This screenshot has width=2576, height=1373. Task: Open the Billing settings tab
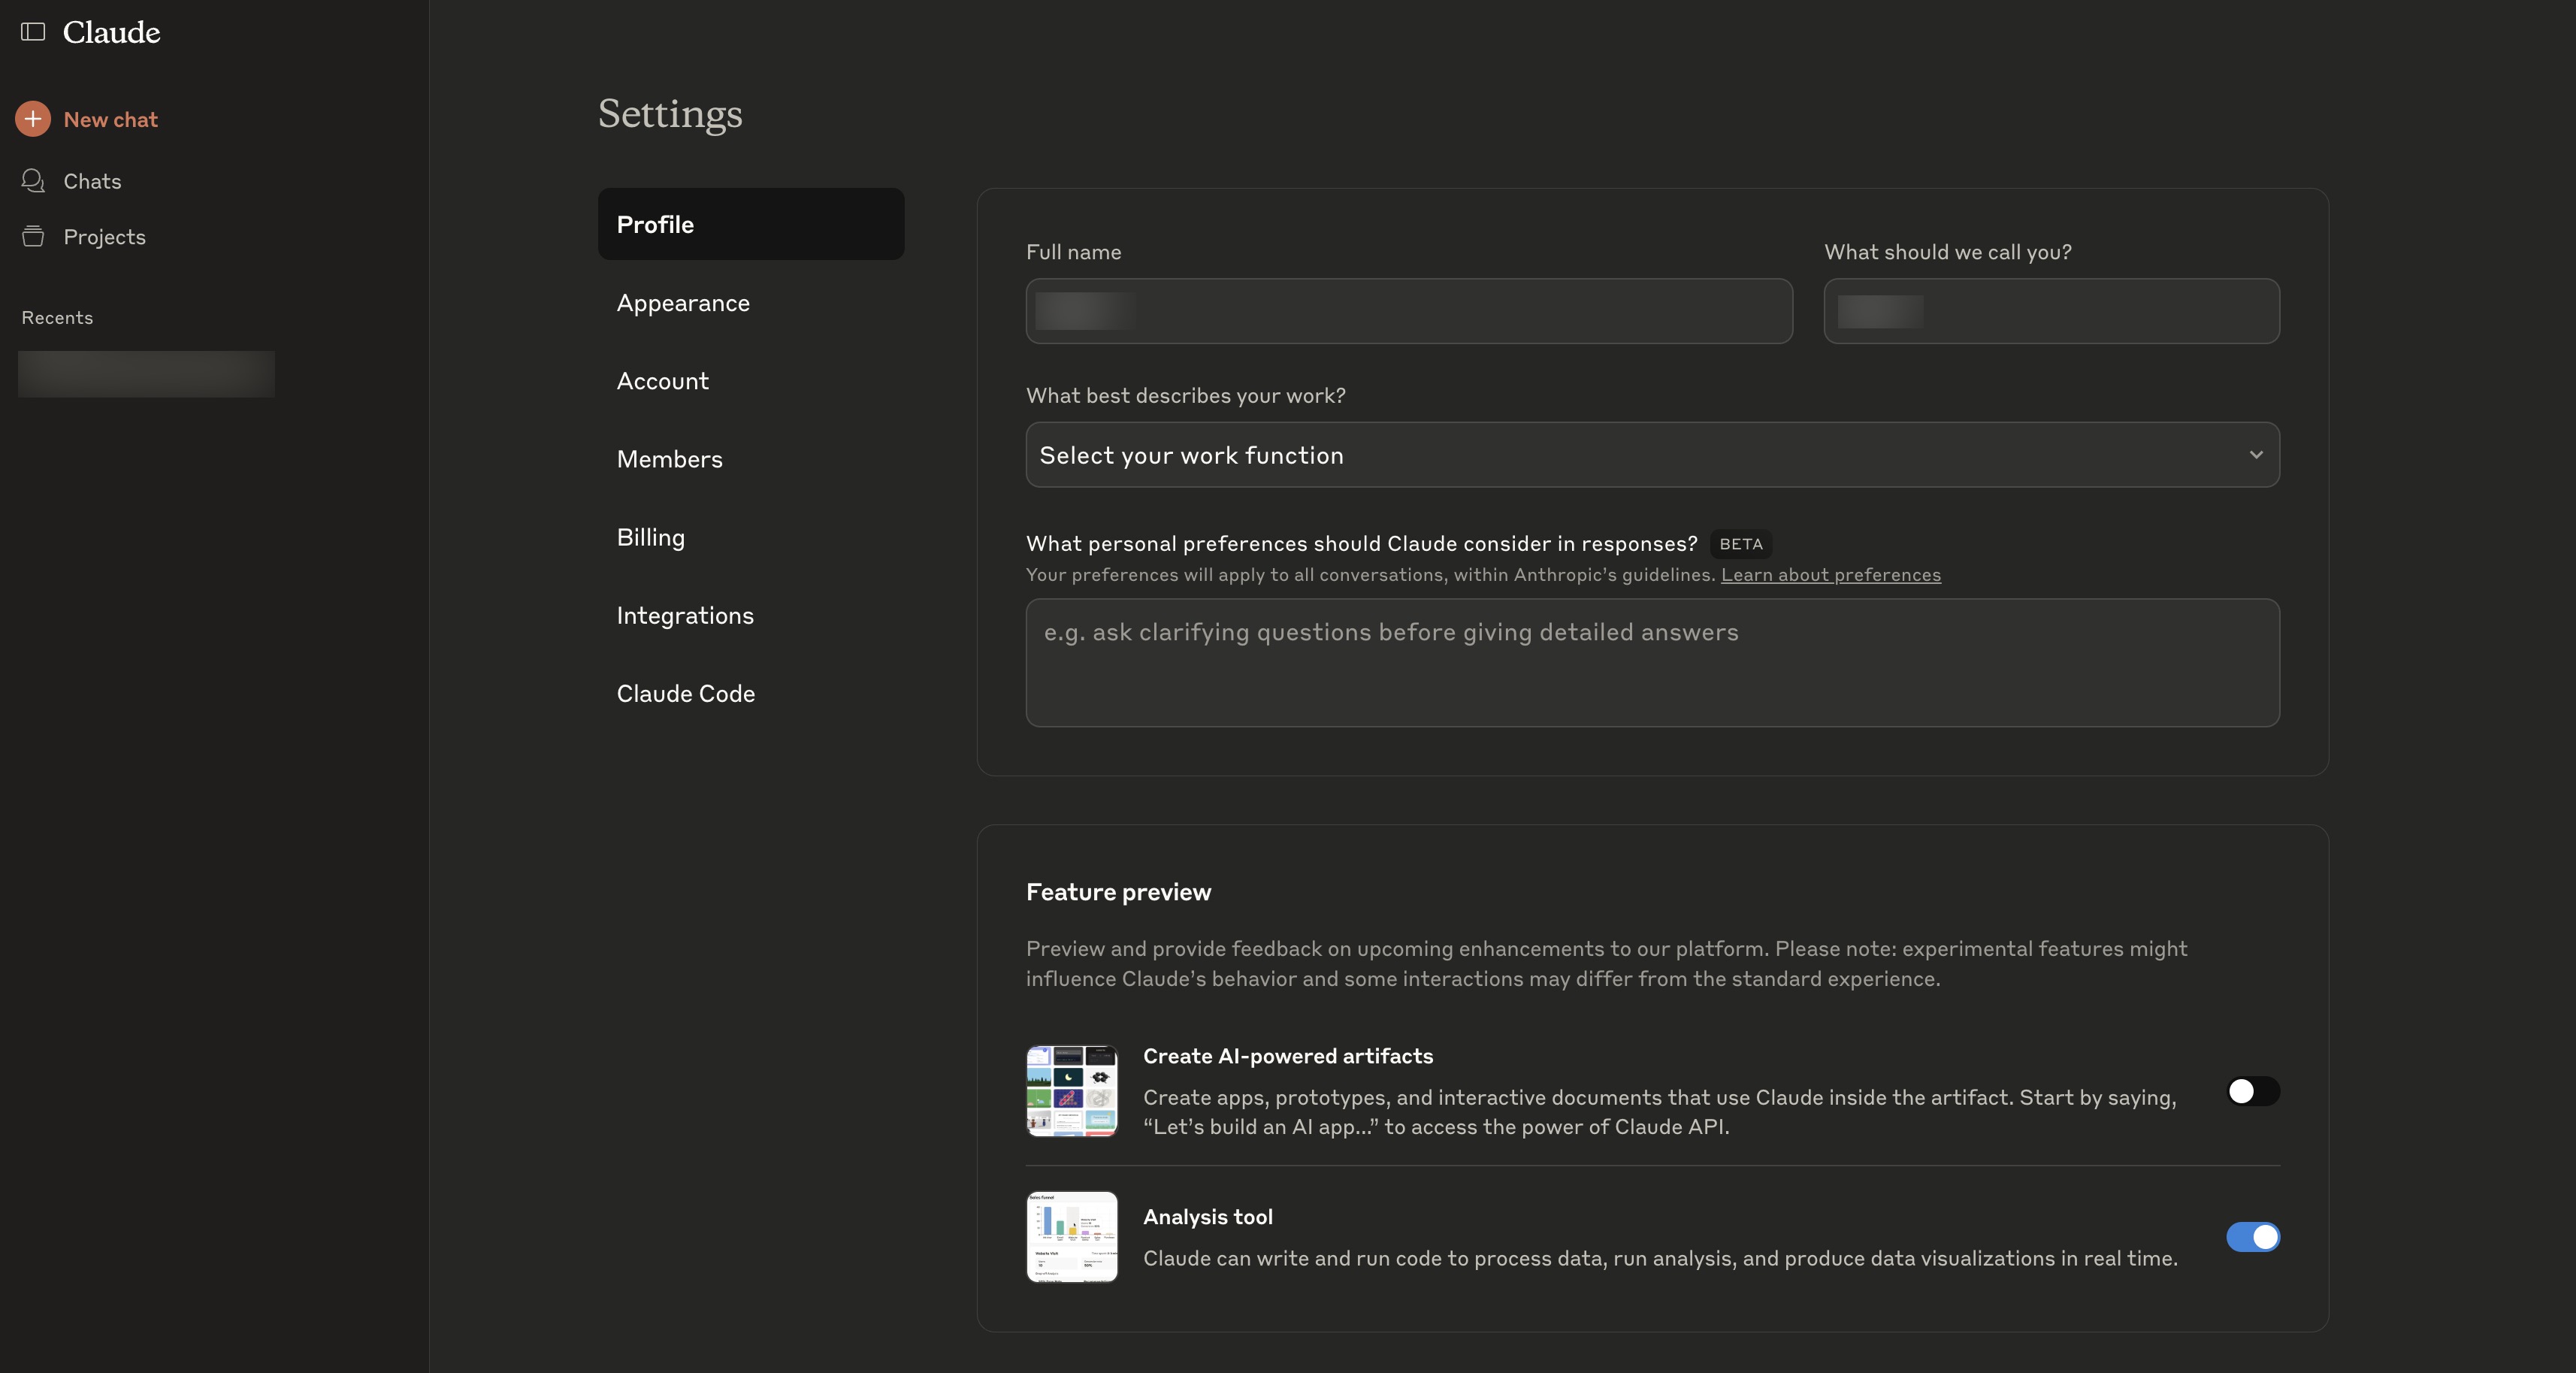click(651, 537)
